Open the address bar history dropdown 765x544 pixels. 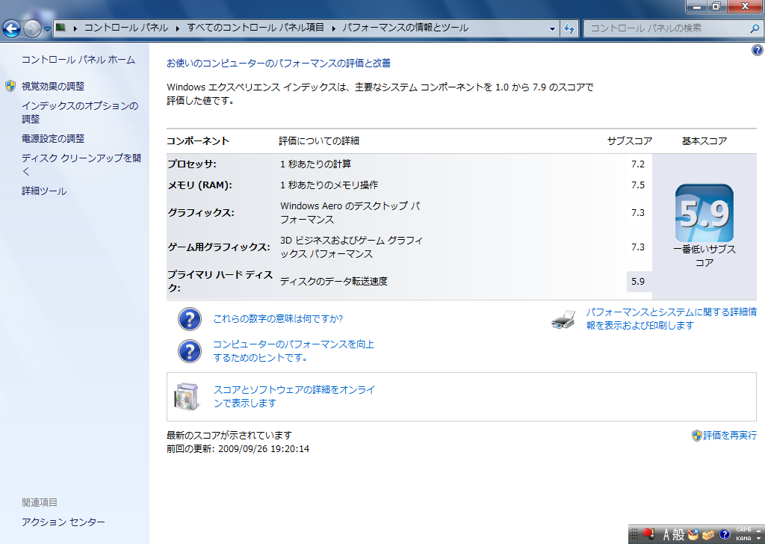[x=552, y=28]
